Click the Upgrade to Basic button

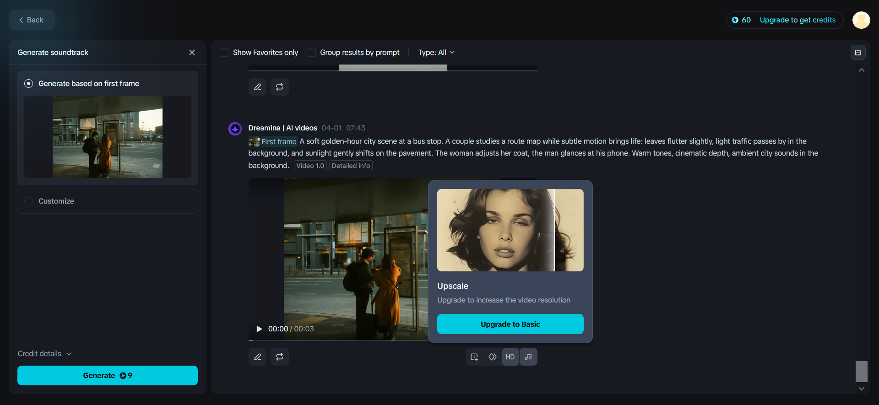[510, 324]
